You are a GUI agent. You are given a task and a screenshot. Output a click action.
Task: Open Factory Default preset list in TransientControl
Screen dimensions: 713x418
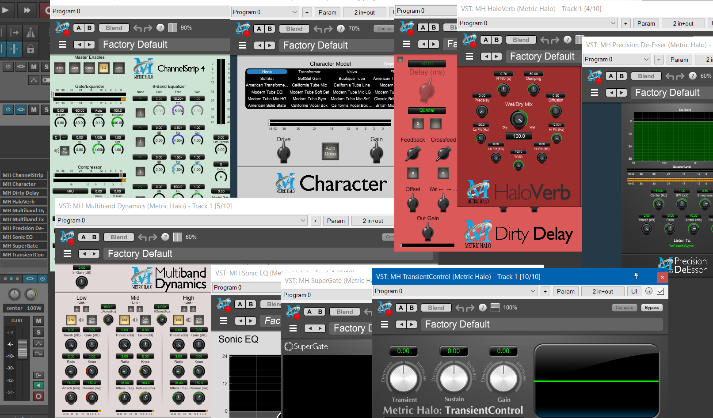(x=541, y=324)
